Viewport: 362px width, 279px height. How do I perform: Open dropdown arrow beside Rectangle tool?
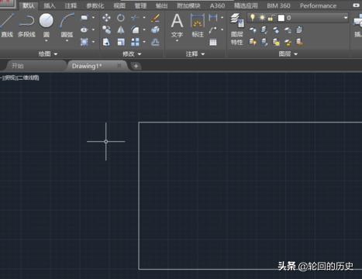tap(93, 18)
